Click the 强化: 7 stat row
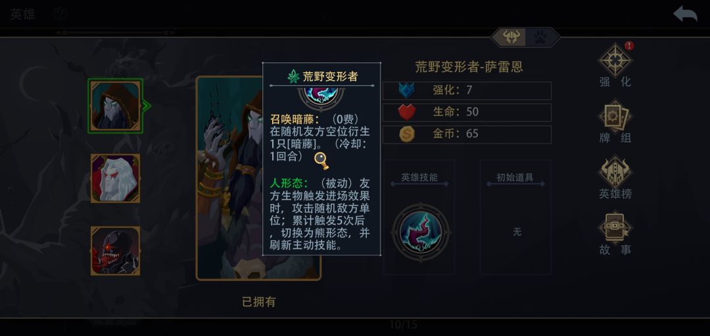 (467, 91)
